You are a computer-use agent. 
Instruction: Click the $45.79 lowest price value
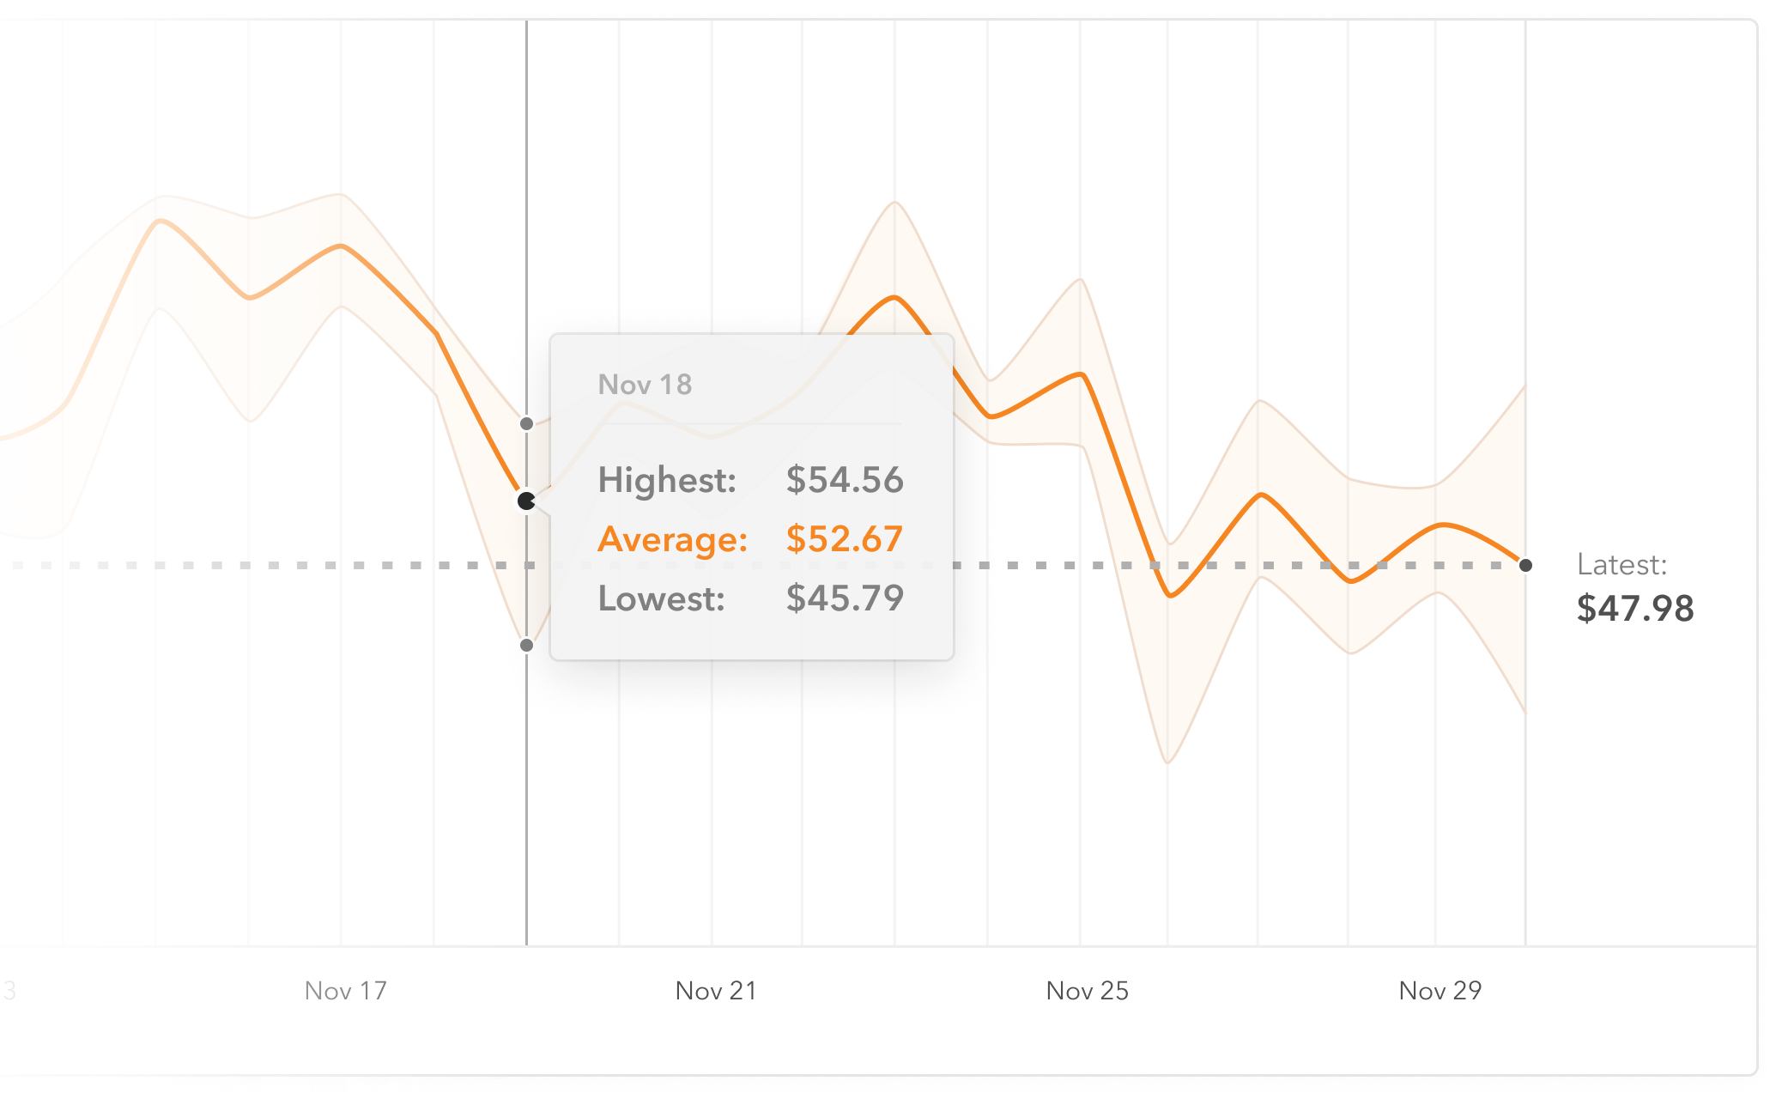point(845,598)
